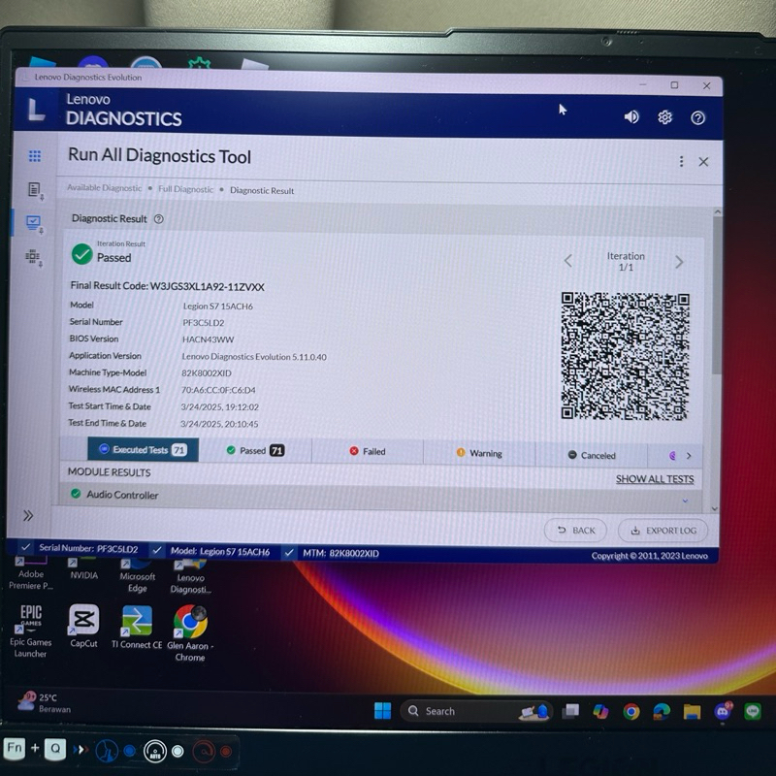Open LINE from the taskbar
The height and width of the screenshot is (776, 776).
coord(753,711)
